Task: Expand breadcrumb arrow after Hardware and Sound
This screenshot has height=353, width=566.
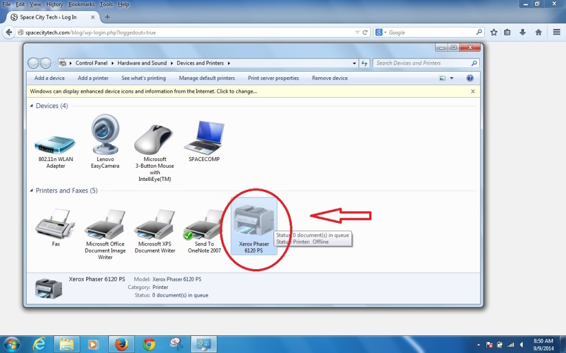Action: click(172, 63)
